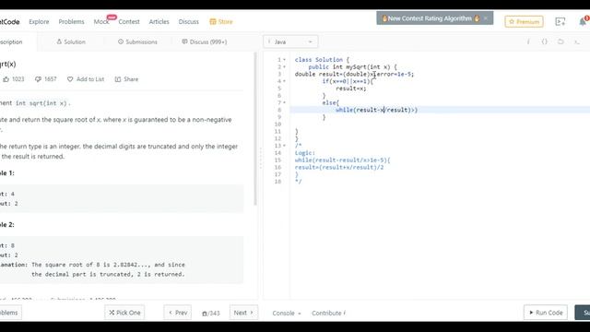The height and width of the screenshot is (332, 590).
Task: Switch to the Solution tab
Action: click(71, 41)
